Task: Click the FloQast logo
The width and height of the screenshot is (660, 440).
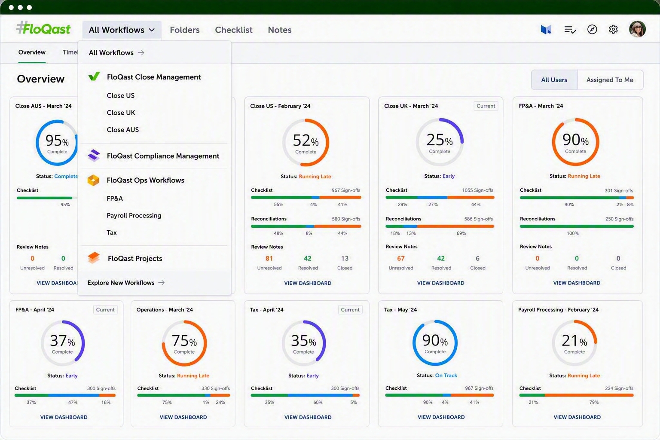Action: 43,28
